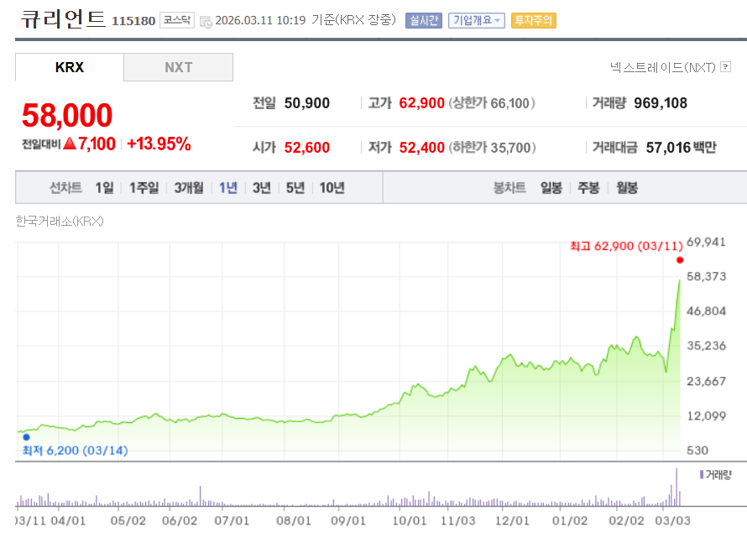This screenshot has width=747, height=543.
Task: Show the 일봉 daily candle chart
Action: click(x=551, y=188)
